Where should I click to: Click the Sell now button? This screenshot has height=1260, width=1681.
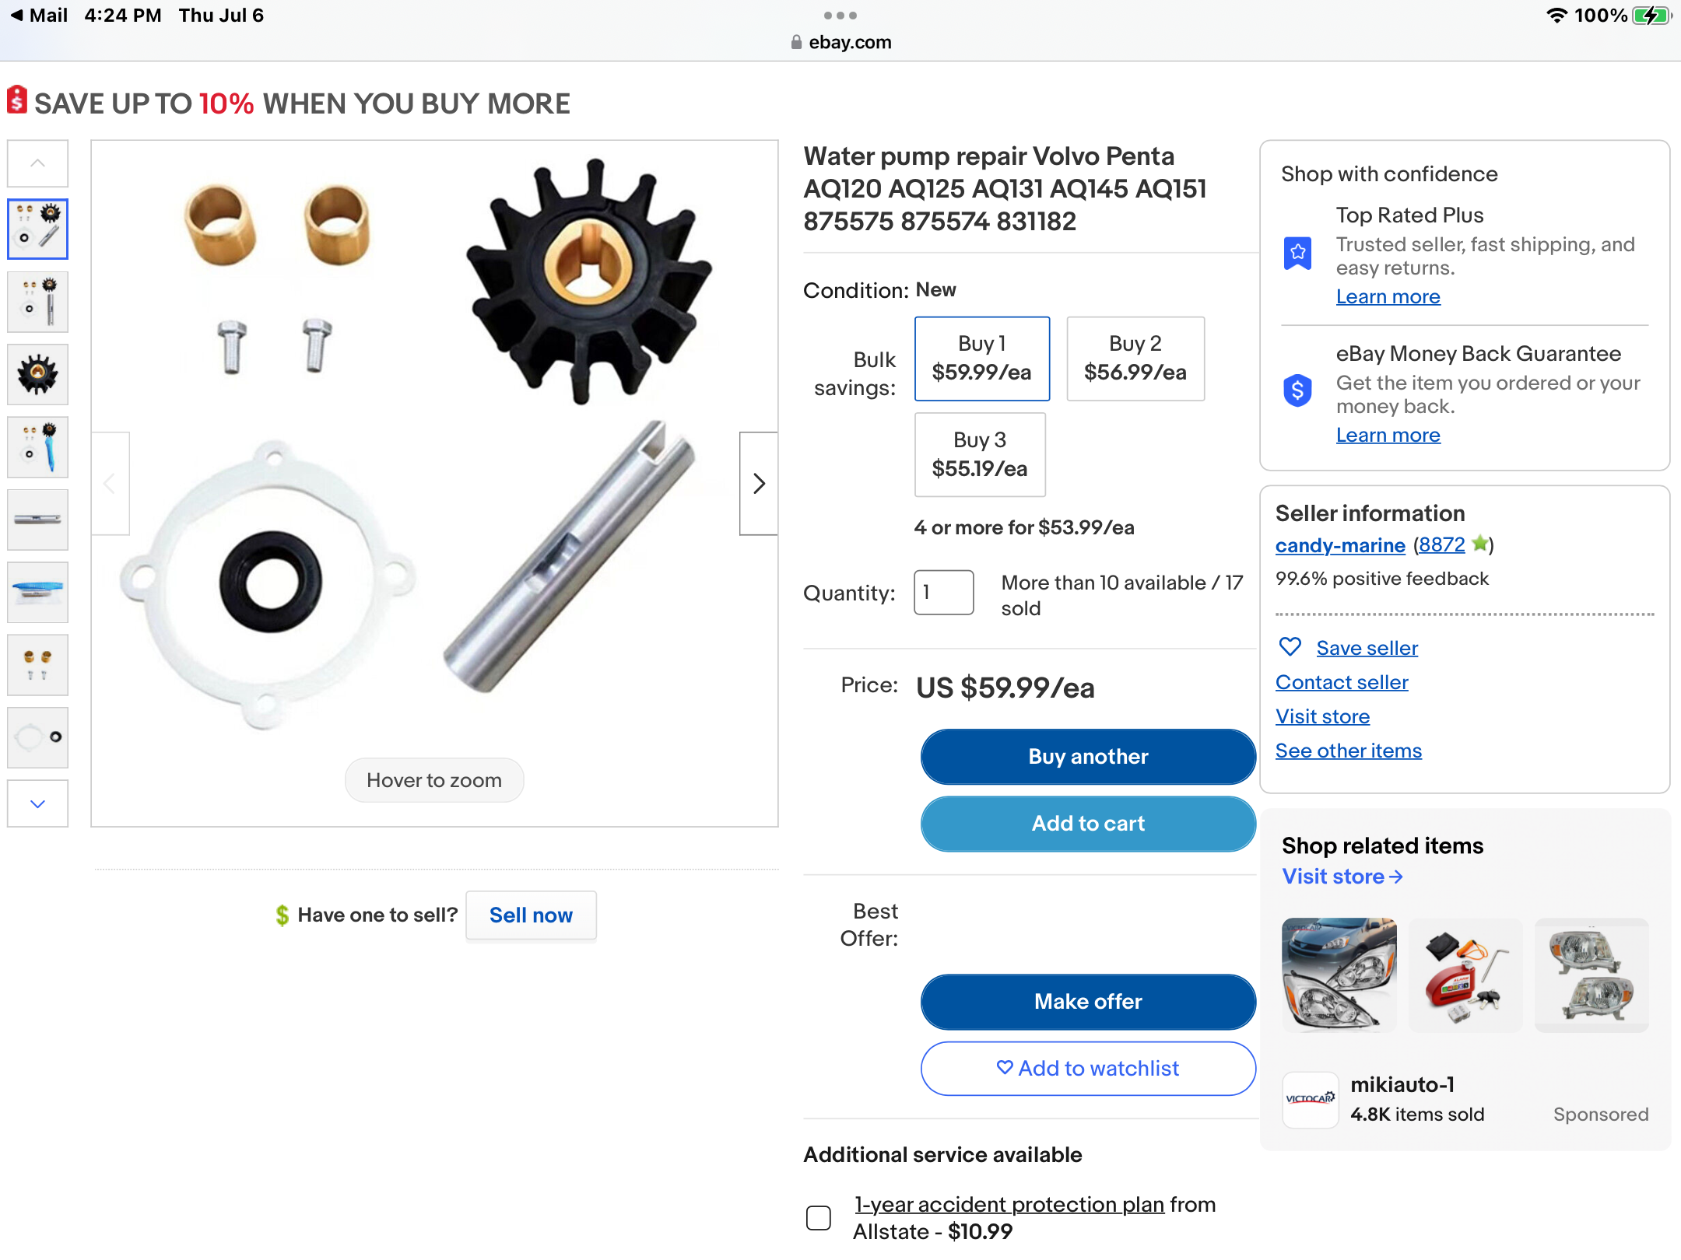[x=531, y=915]
